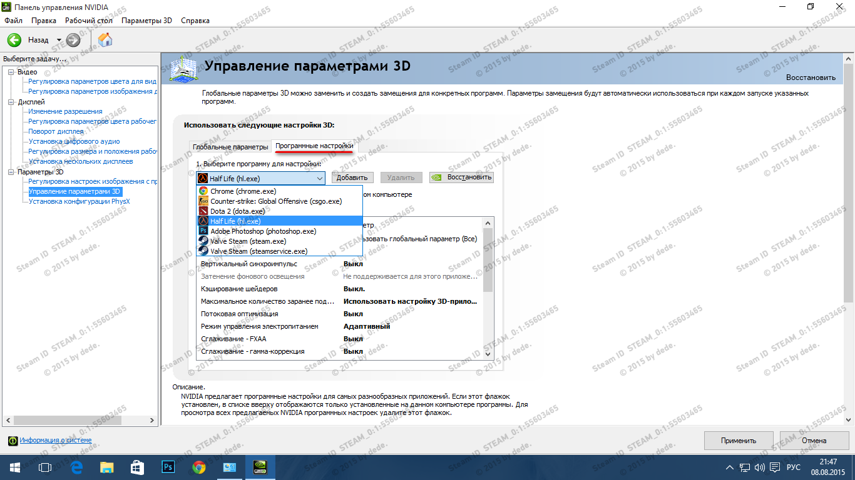Open Windows Store taskbar icon
The height and width of the screenshot is (480, 855).
[x=138, y=466]
